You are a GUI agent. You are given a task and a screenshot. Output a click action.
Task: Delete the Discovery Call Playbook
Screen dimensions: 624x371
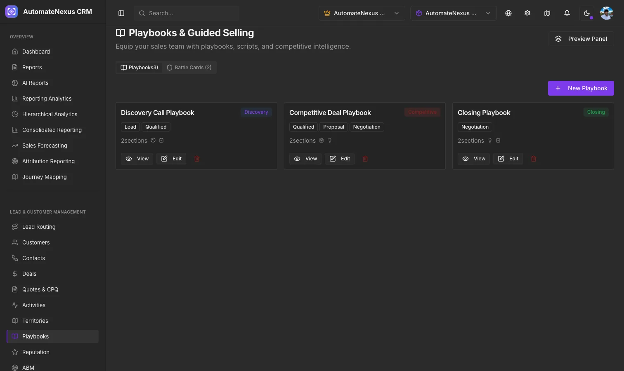point(197,159)
